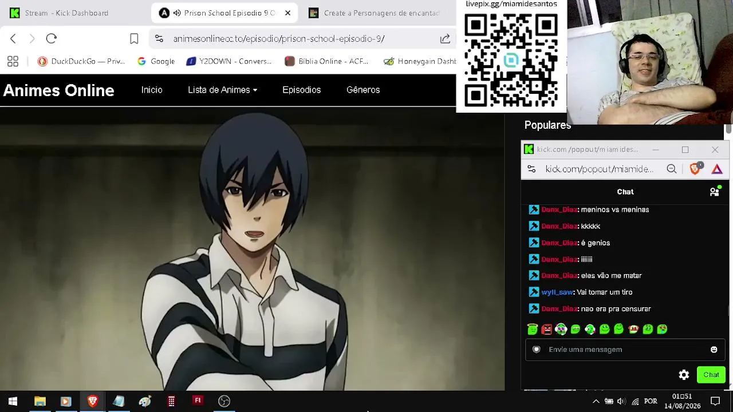The width and height of the screenshot is (733, 412).
Task: Open the DuckDuckGo bookmark
Action: pos(81,61)
